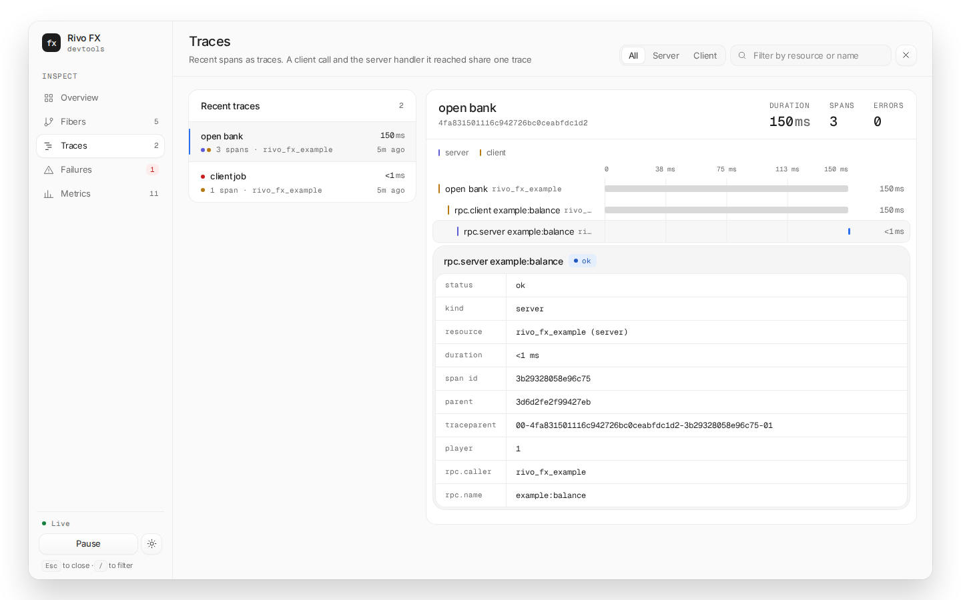The image size is (961, 600).
Task: Click the server legend label
Action: click(454, 153)
